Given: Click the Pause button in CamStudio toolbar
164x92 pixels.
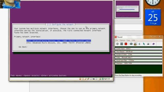Looking at the screenshot, I should tap(122, 44).
